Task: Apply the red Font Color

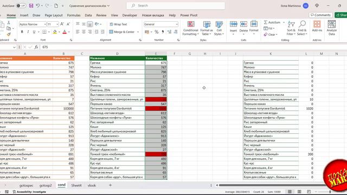Action: (x=65, y=32)
